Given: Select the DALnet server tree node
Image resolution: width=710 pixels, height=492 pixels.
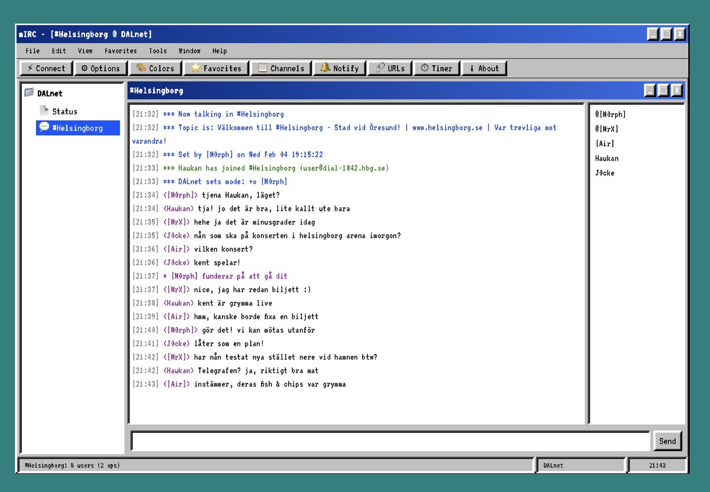Looking at the screenshot, I should click(x=50, y=94).
